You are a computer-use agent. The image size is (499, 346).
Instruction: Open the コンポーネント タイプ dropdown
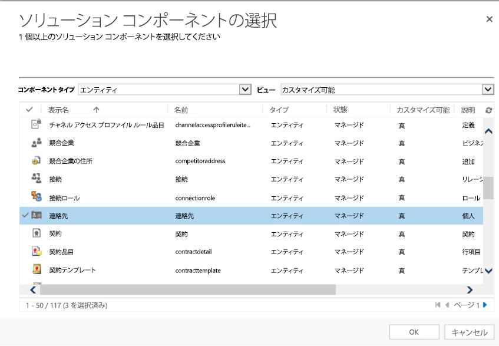(x=245, y=89)
